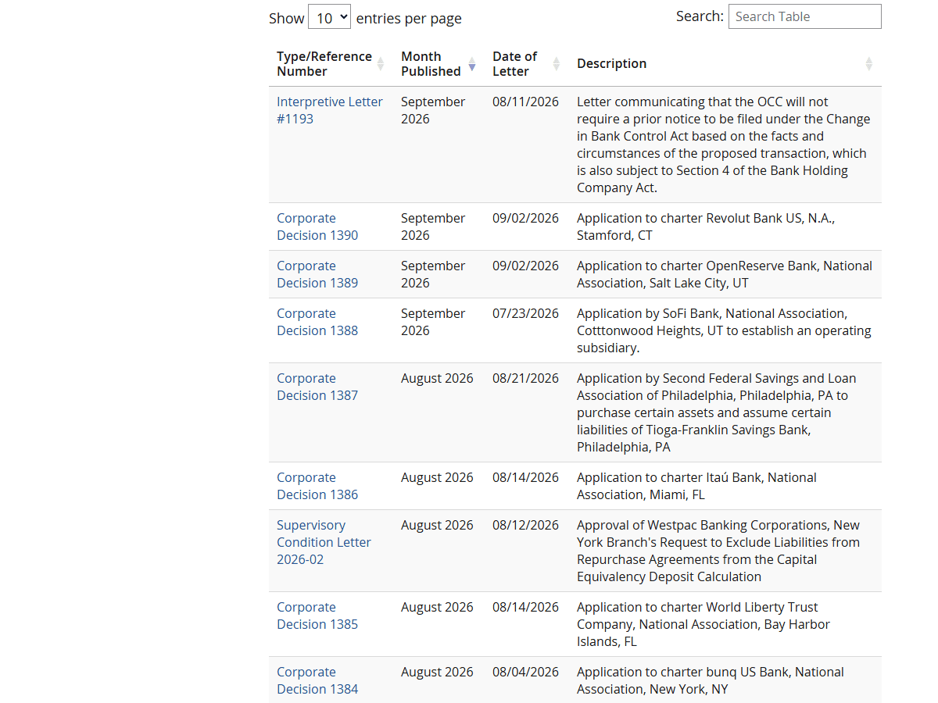Click the bunq US Bank description
938x703 pixels.
click(x=711, y=680)
